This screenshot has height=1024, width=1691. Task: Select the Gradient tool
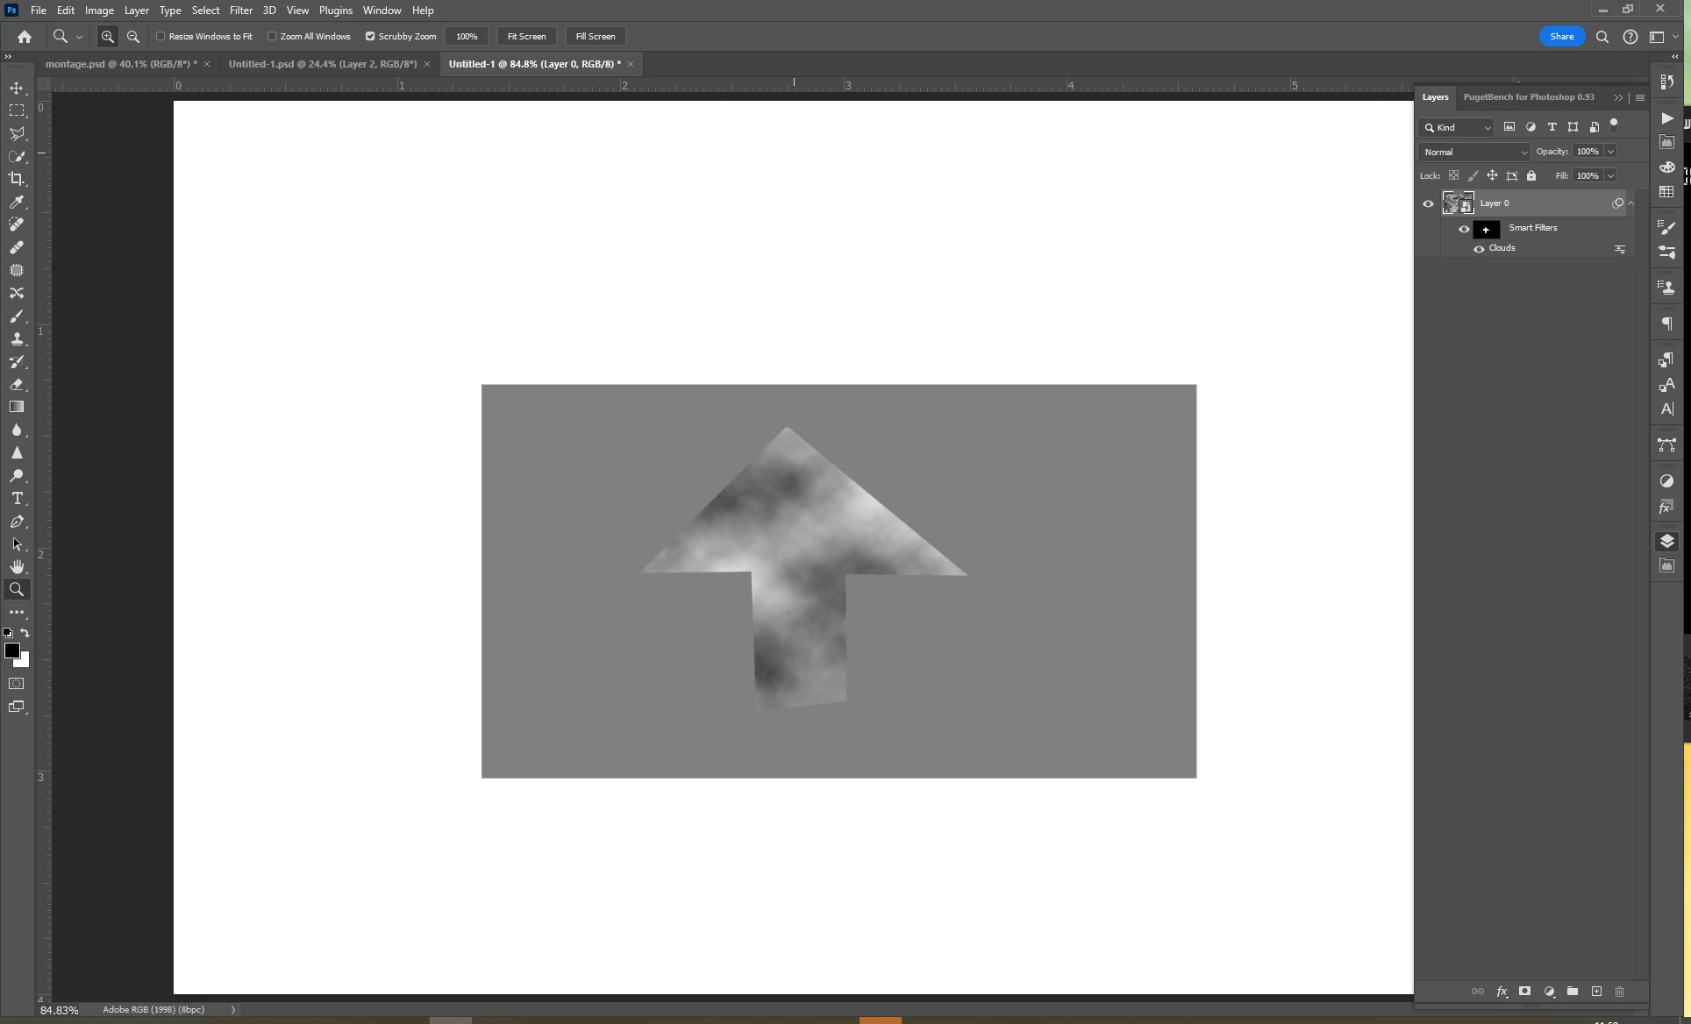tap(17, 407)
